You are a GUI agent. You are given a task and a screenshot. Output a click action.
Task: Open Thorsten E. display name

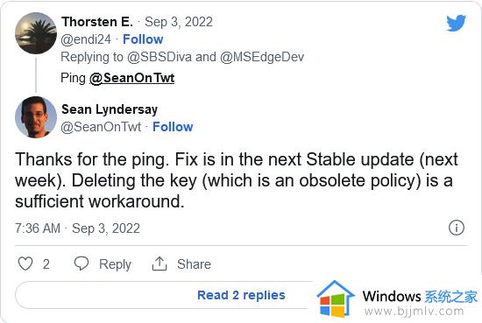coord(97,22)
